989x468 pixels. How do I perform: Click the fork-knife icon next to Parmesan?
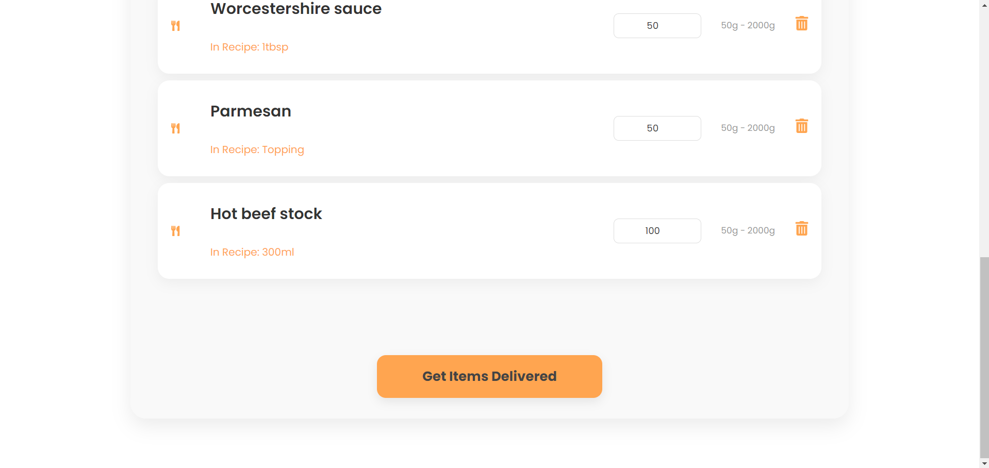pyautogui.click(x=176, y=128)
